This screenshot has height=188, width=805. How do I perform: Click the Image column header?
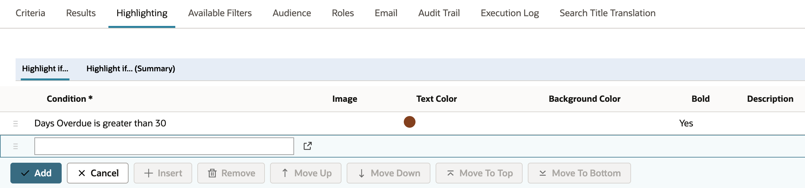click(x=344, y=99)
